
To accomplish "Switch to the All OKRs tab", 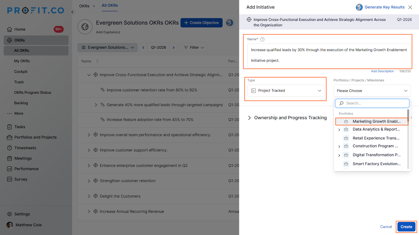I will pos(110,5).
